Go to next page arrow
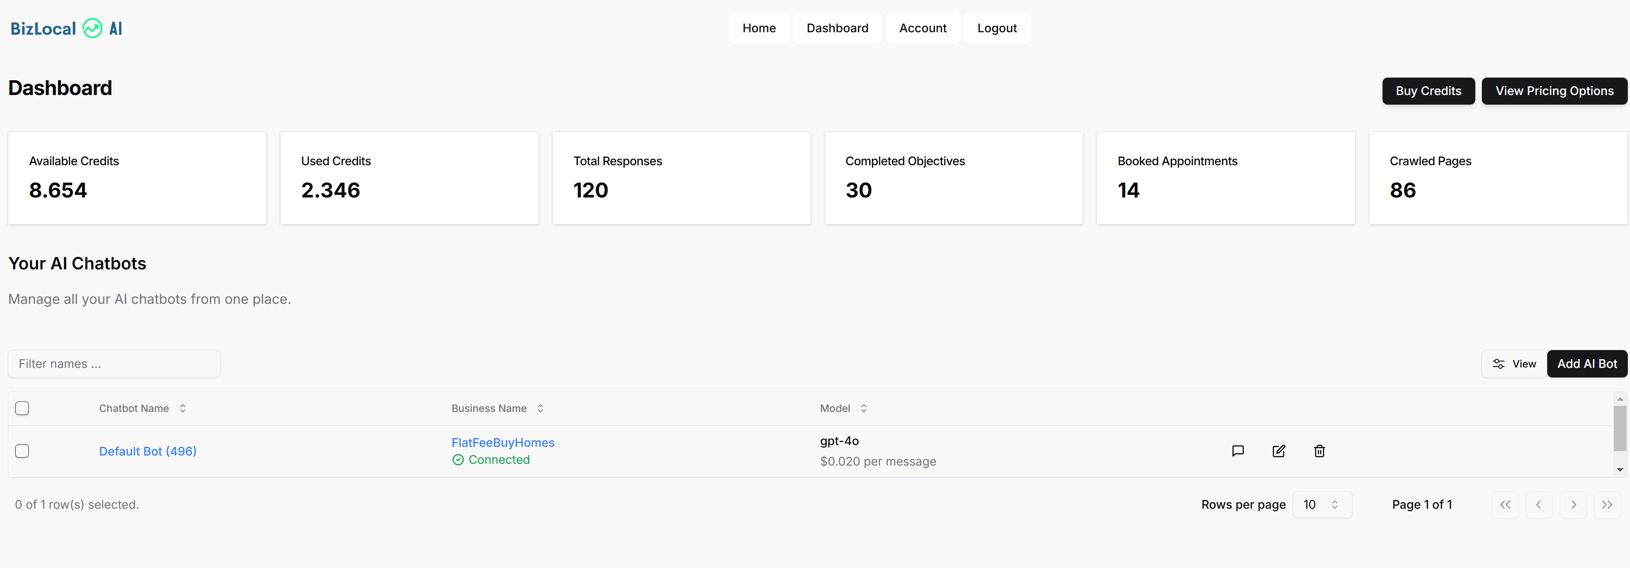Viewport: 1630px width, 568px height. click(1573, 505)
